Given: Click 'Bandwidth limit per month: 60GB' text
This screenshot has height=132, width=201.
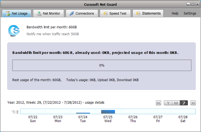Looking at the screenshot, I should pos(52,27).
